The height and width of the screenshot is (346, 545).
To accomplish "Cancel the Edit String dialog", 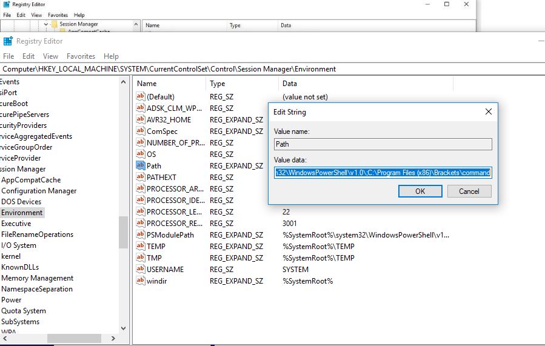I will [469, 191].
